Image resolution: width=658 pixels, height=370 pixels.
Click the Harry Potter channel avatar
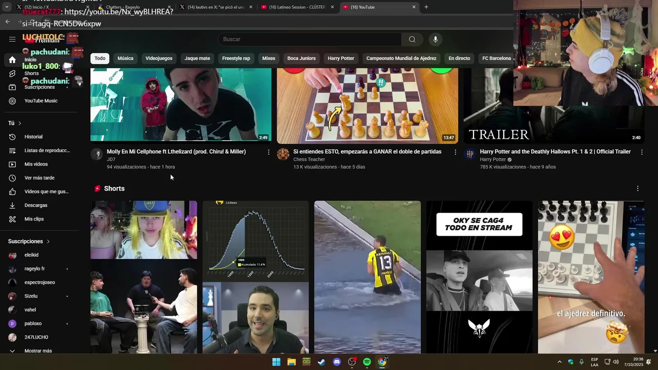pyautogui.click(x=470, y=154)
